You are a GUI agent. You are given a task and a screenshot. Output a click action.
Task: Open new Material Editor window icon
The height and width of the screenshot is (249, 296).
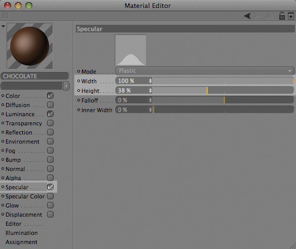tap(291, 16)
